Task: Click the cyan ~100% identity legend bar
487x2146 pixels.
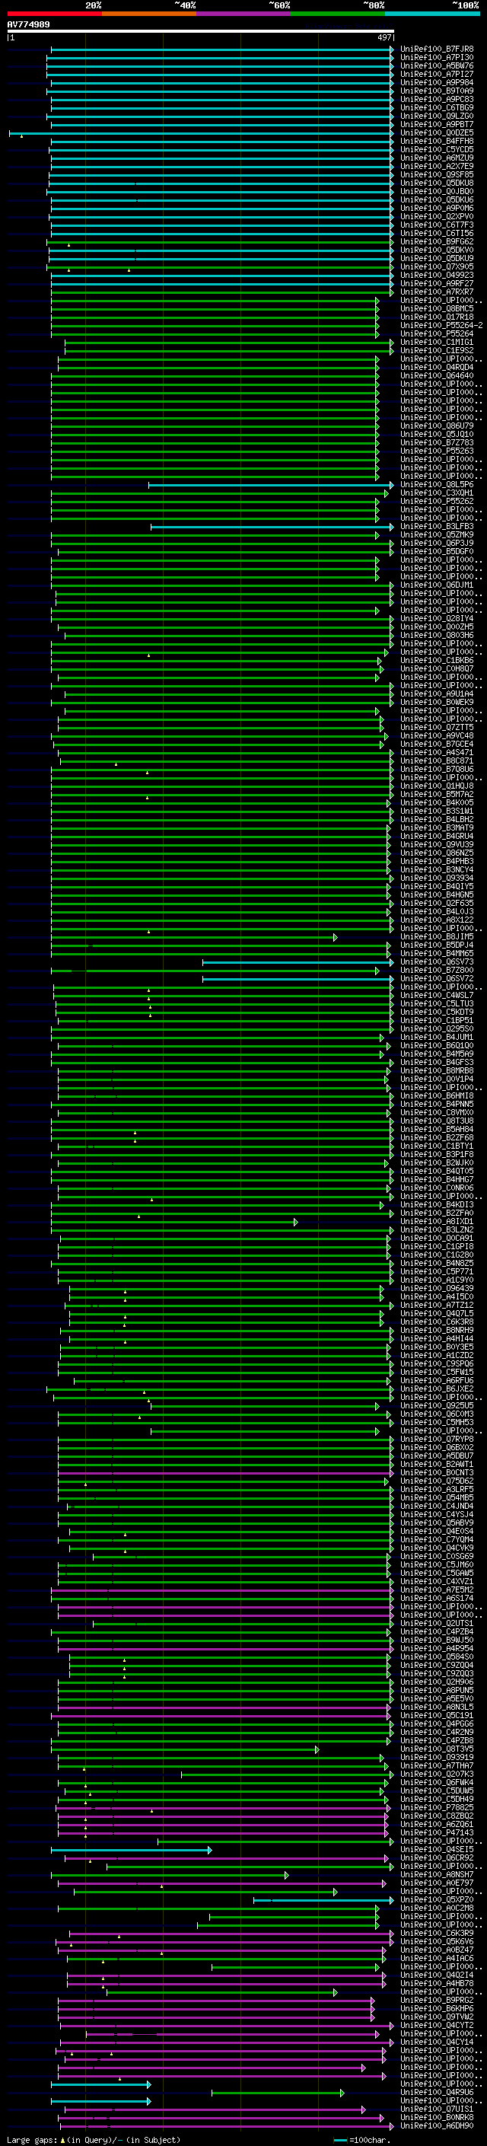Action: coord(432,14)
